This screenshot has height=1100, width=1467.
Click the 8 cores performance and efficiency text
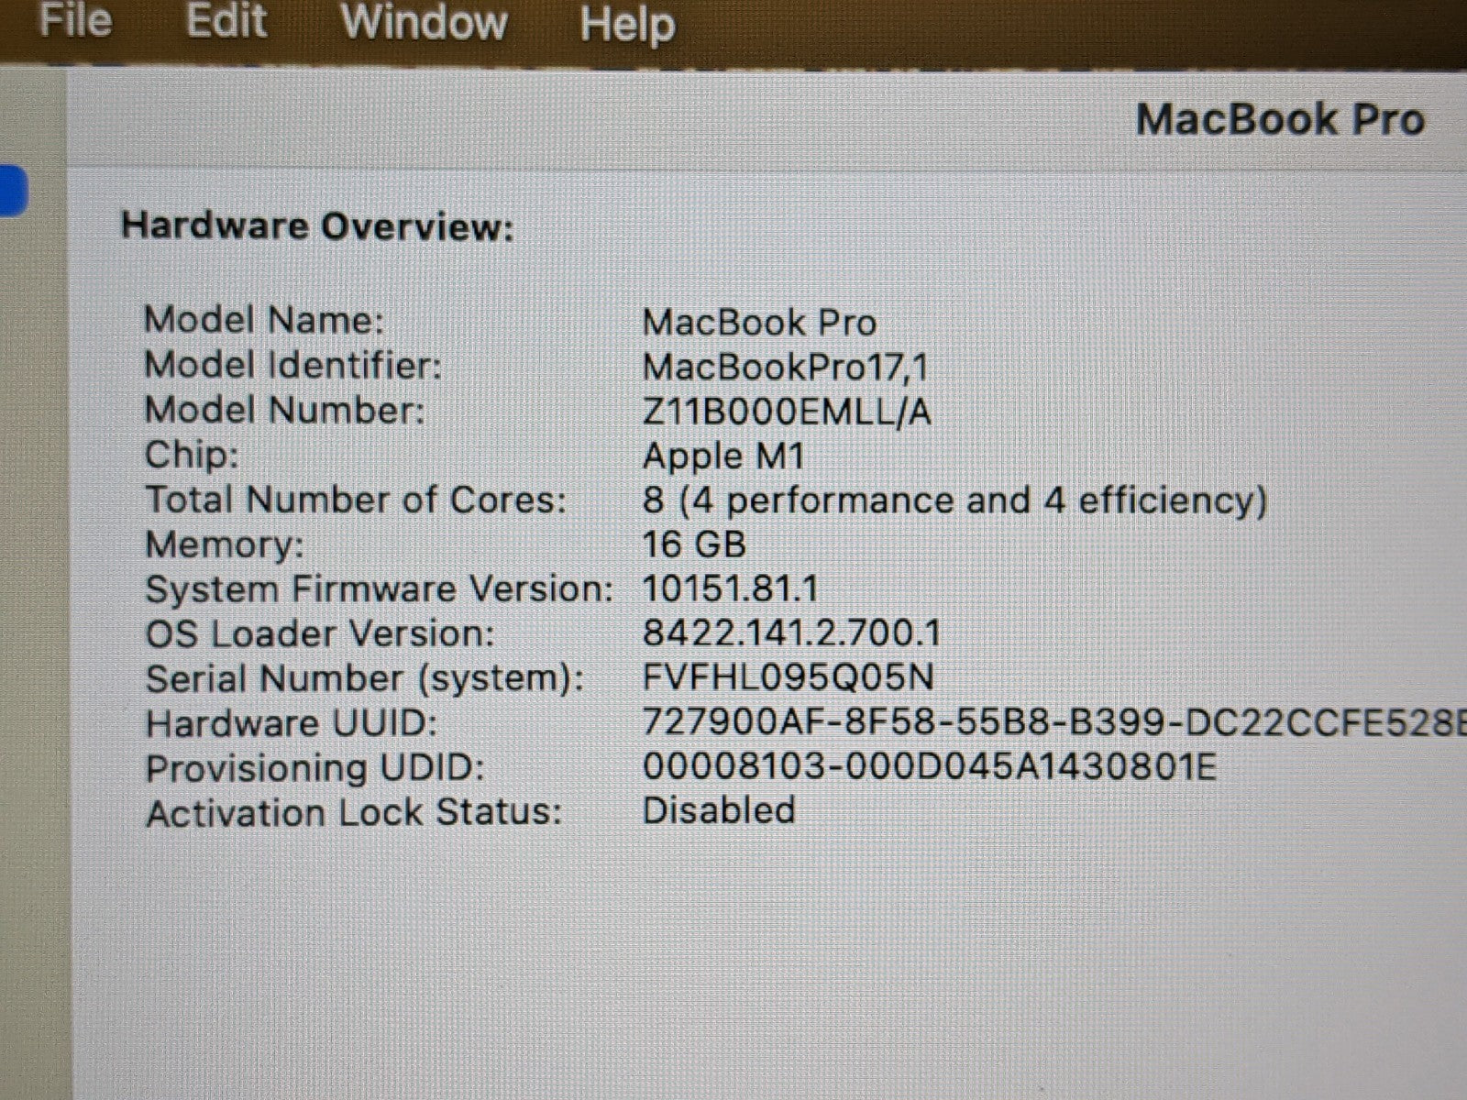954,500
